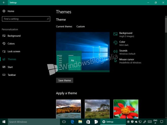
Task: Click the Windows Defender shield tray icon
Action: coord(132,122)
